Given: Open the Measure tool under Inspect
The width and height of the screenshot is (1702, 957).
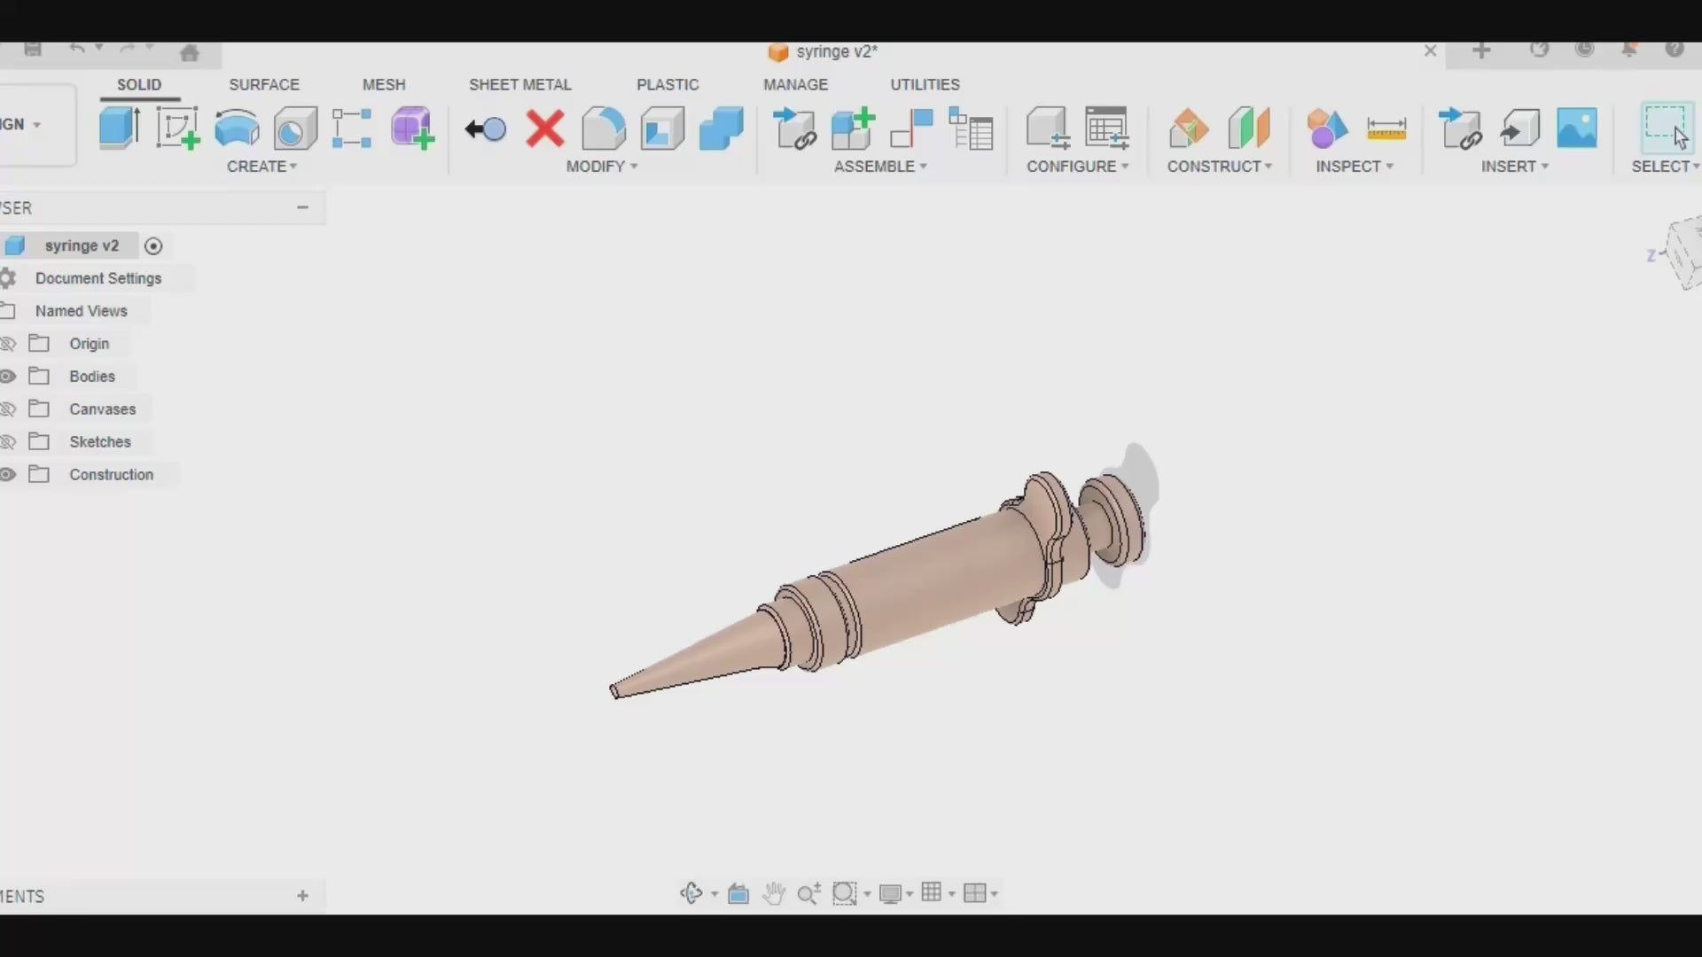Looking at the screenshot, I should click(1386, 127).
